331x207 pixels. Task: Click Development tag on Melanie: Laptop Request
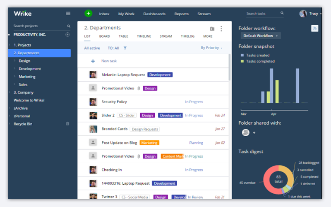coord(160,75)
